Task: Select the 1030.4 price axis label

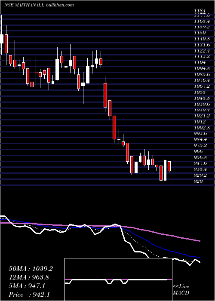Action: click(202, 110)
